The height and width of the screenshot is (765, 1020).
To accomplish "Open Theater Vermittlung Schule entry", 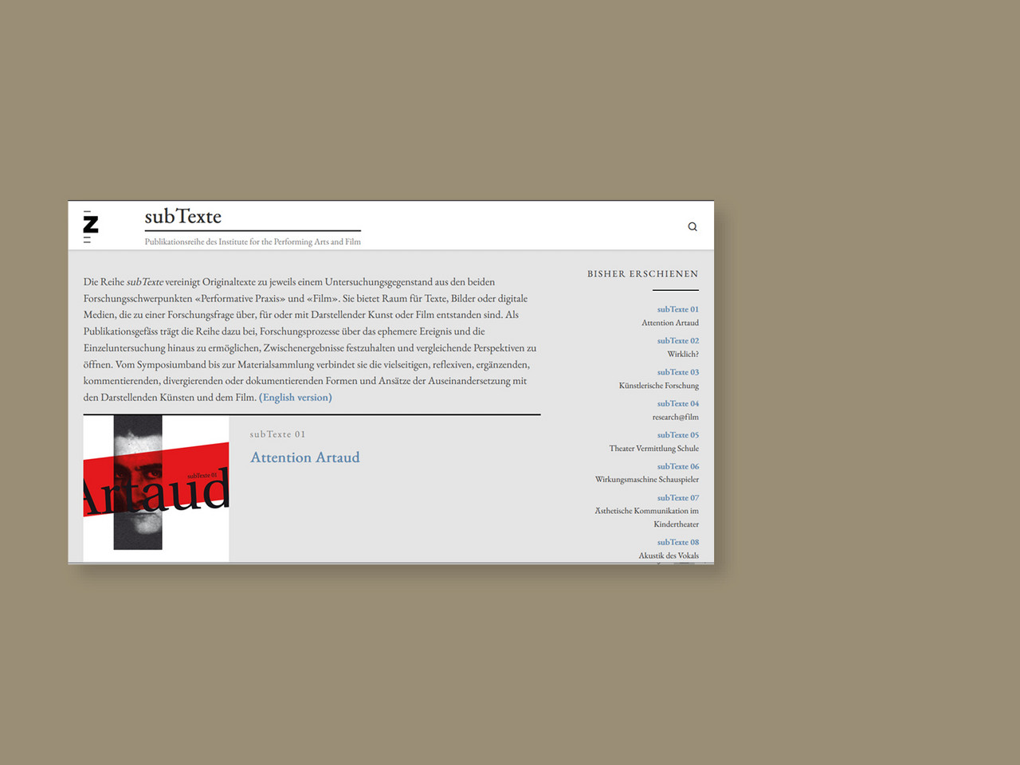I will (653, 449).
